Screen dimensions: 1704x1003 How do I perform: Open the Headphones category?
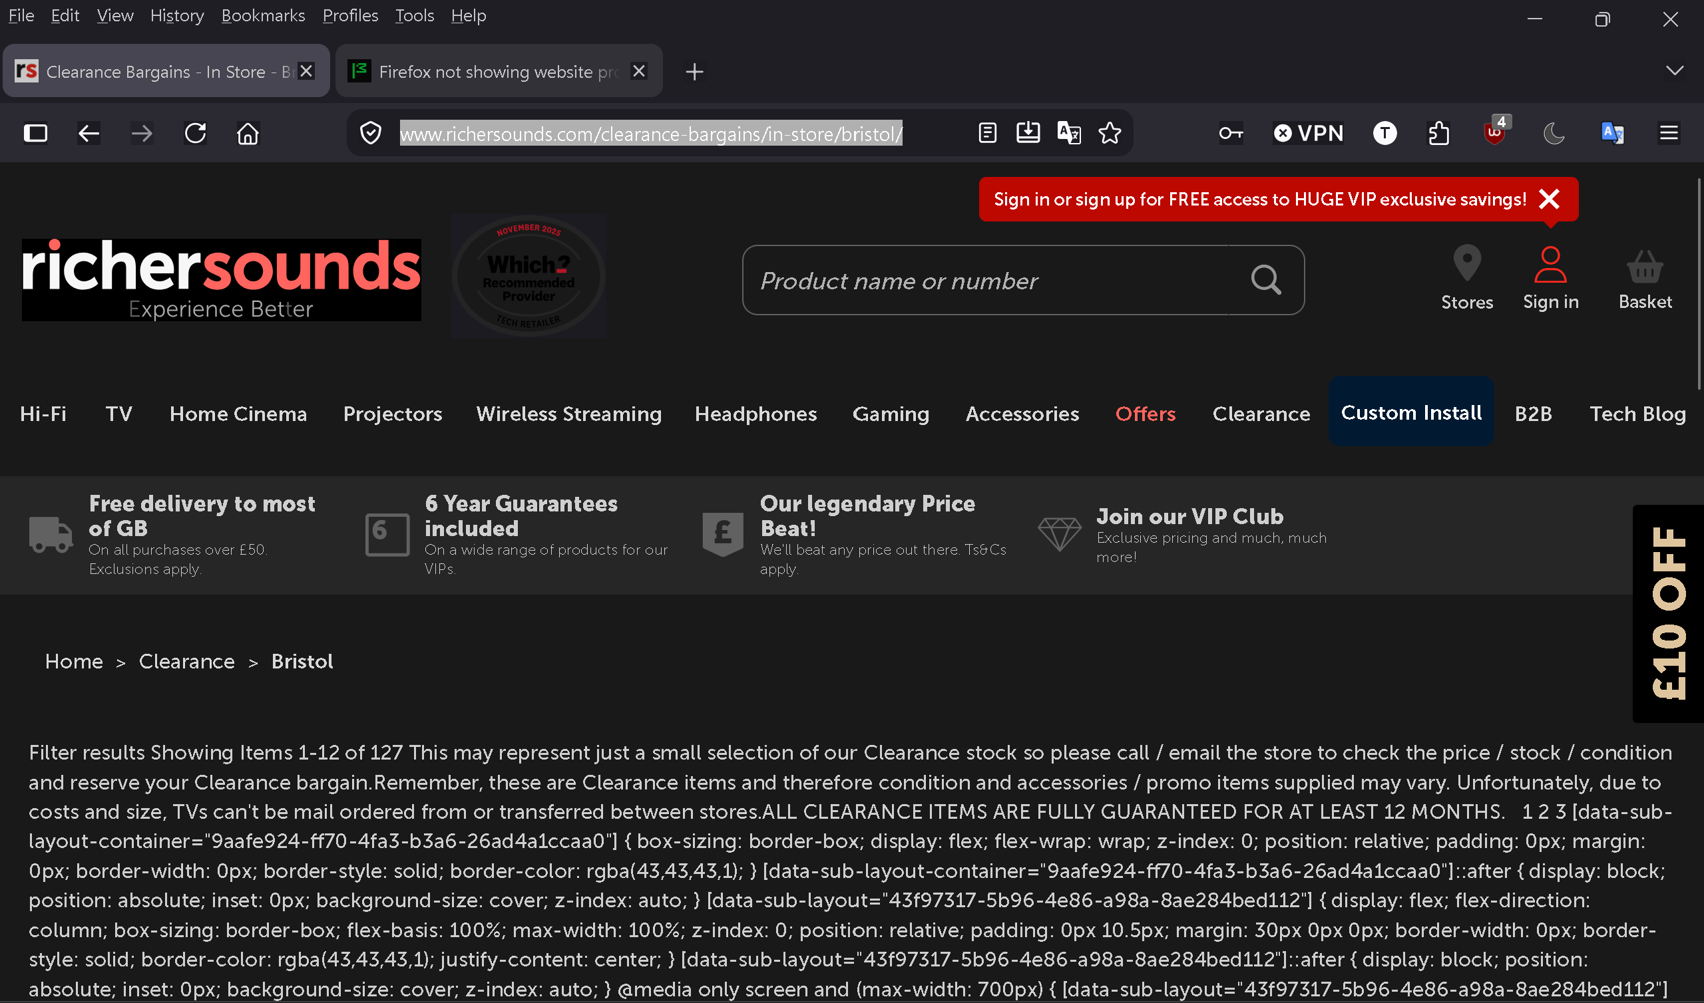756,414
